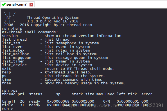The height and width of the screenshot is (111, 167).
Task: Click the 'time' command entry
Action: coord(6,80)
